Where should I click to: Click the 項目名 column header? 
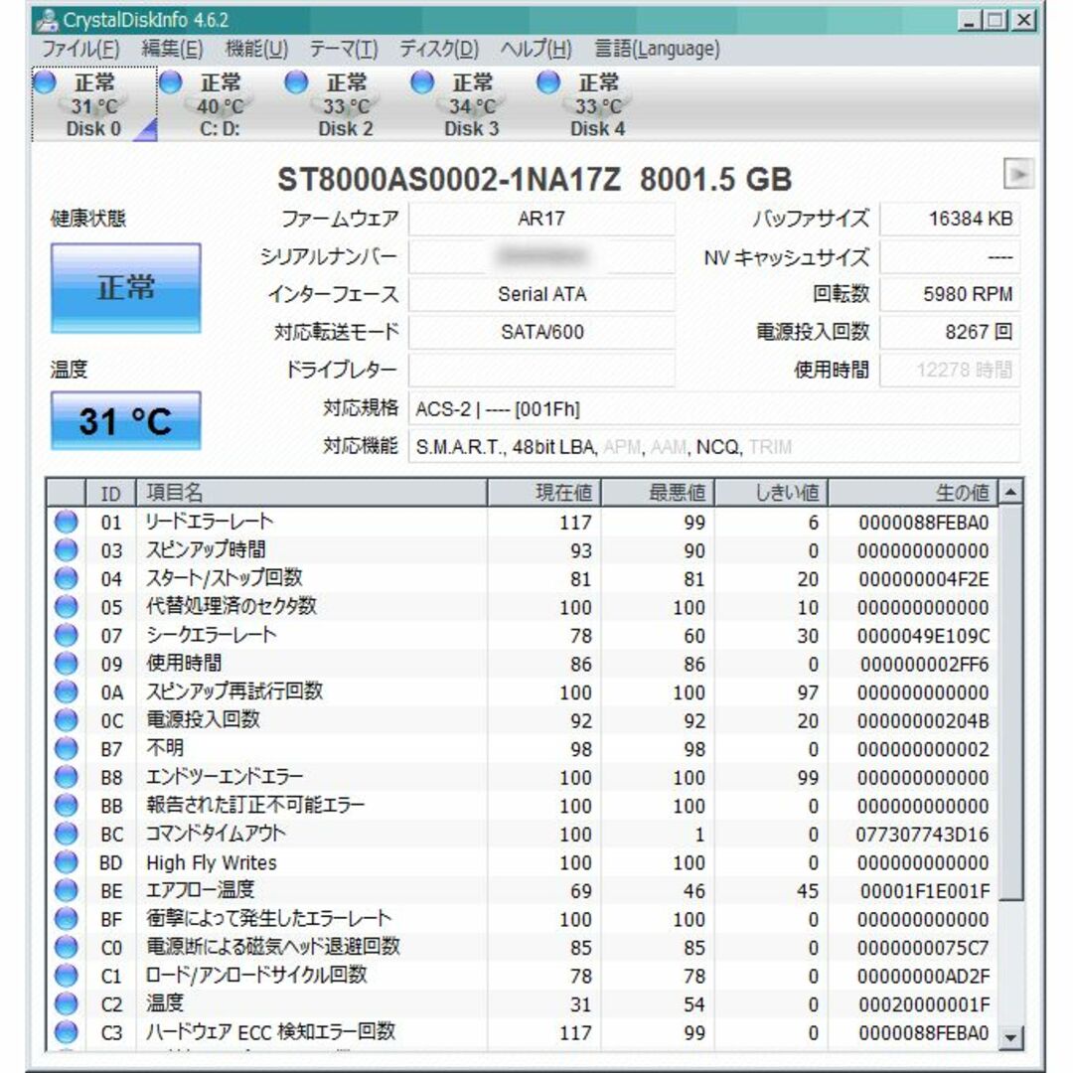[x=311, y=493]
